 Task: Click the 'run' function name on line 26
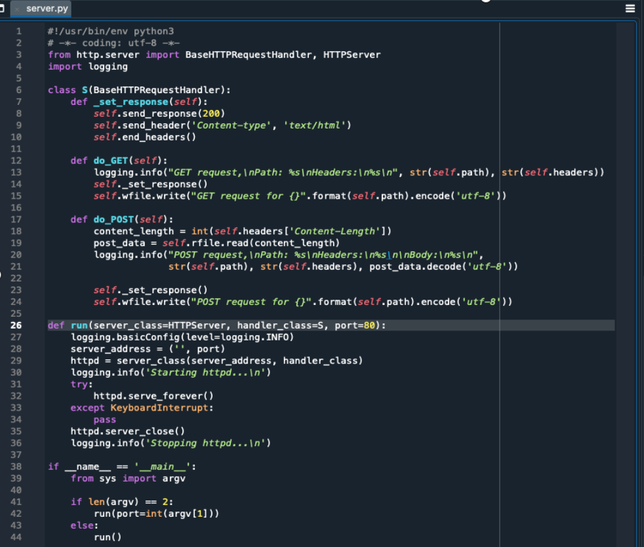tap(79, 325)
